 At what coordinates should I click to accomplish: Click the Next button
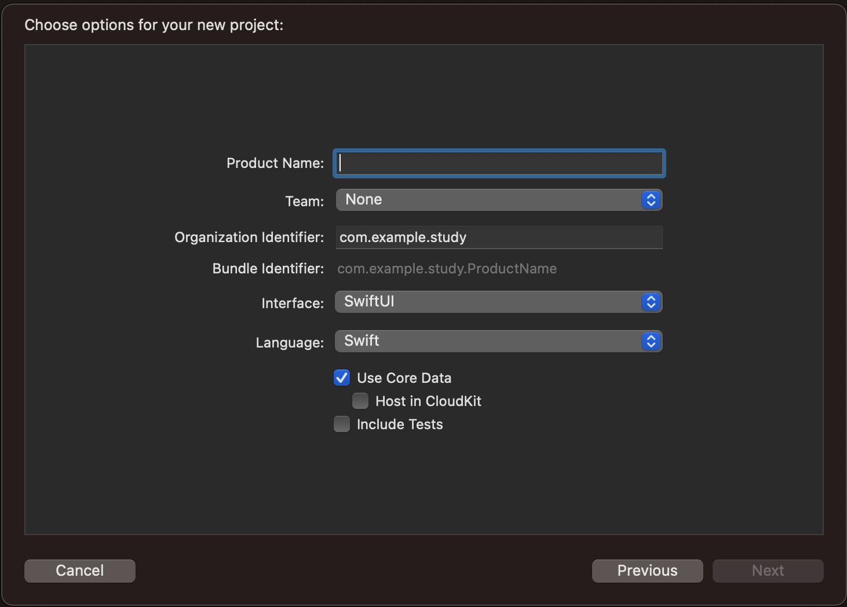[x=768, y=571]
